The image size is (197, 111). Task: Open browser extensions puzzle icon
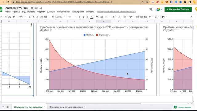tap(185, 2)
